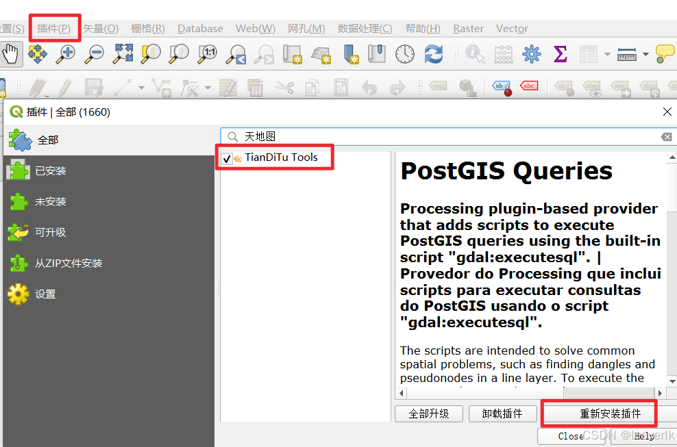Click the Close button in plugin dialog

coord(571,436)
